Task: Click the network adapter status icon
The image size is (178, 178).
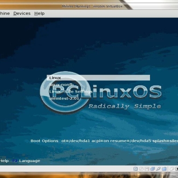Action: tap(153, 169)
